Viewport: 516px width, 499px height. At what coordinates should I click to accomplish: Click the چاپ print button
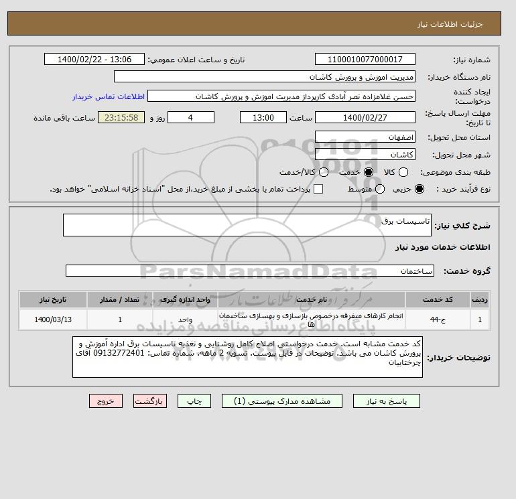click(194, 401)
